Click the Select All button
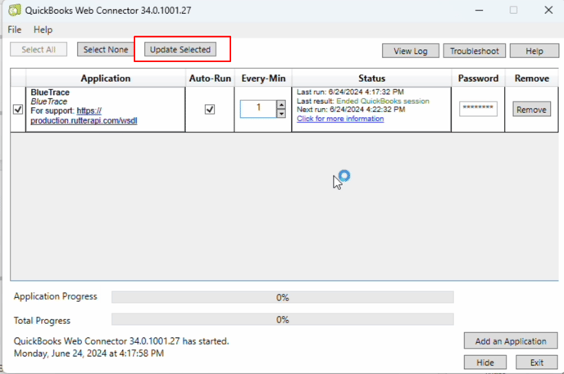The width and height of the screenshot is (564, 374). pos(39,50)
